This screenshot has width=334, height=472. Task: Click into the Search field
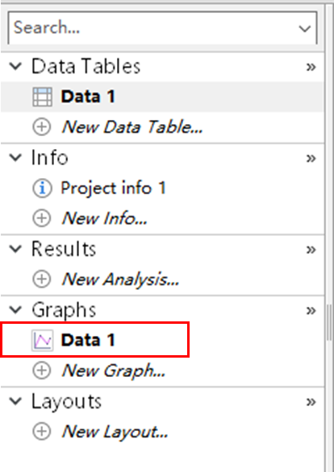point(154,28)
